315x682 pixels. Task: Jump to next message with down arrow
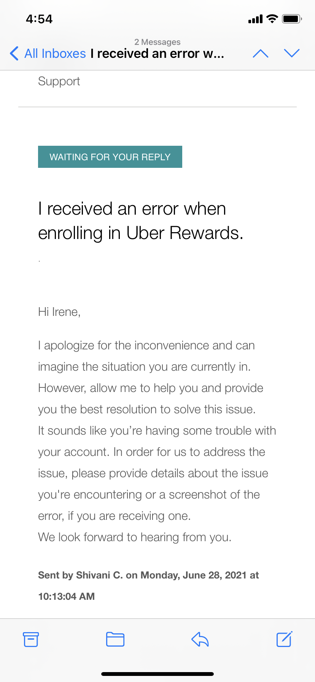(x=292, y=54)
